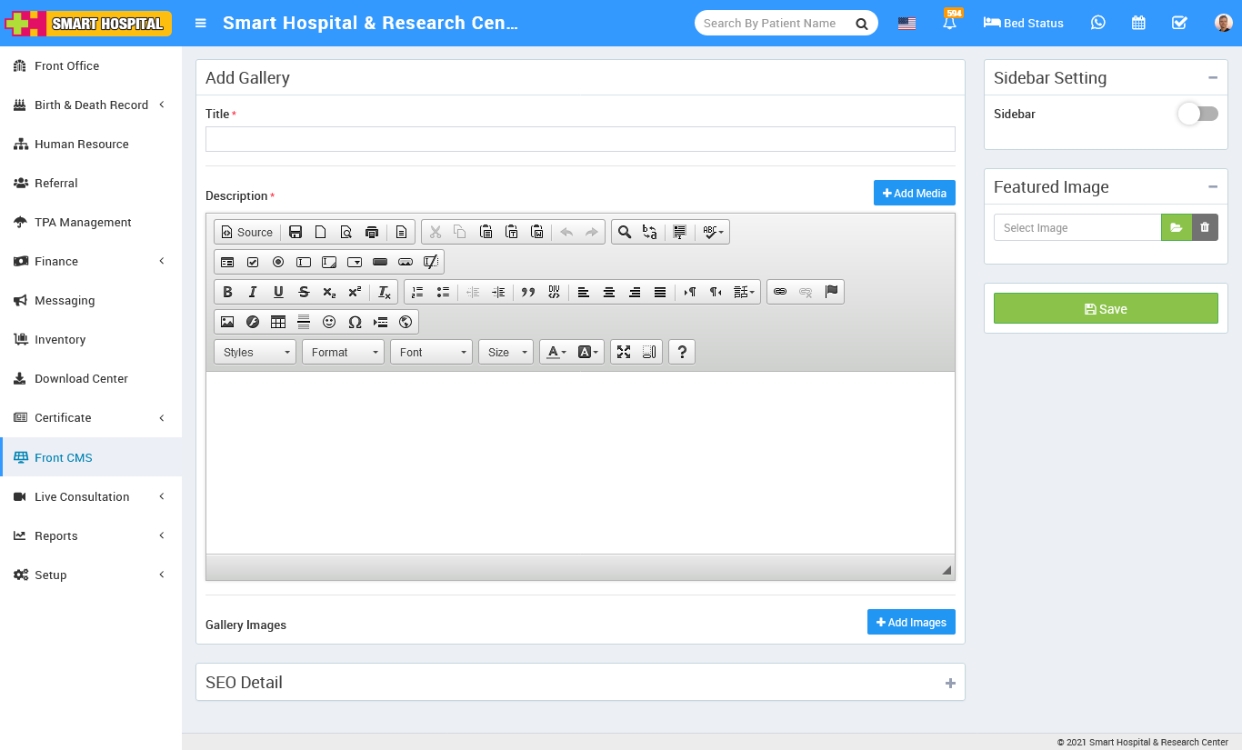Click the green Save button
This screenshot has height=750, width=1242.
click(x=1106, y=308)
